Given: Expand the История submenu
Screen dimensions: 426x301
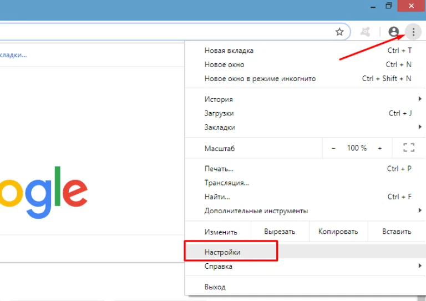Looking at the screenshot, I should [x=305, y=99].
